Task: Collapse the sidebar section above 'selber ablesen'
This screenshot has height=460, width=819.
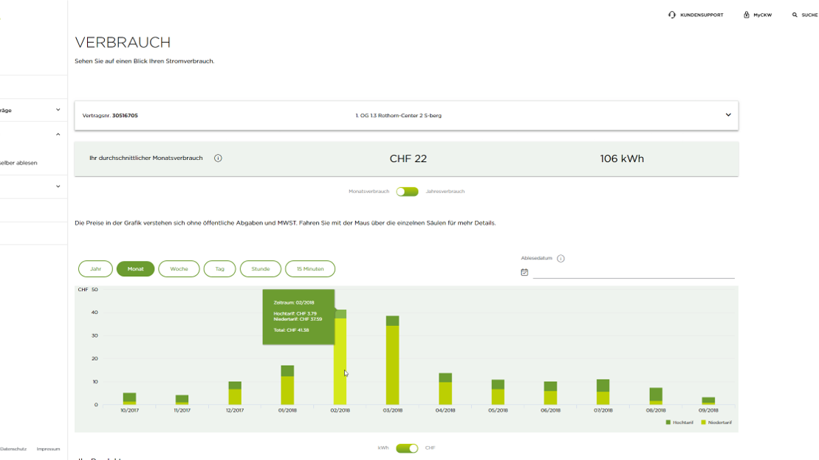Action: [58, 134]
